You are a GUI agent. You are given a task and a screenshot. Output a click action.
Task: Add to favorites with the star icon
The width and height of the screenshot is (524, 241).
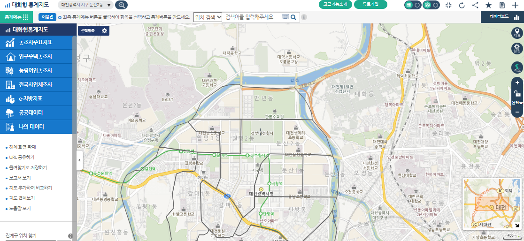(488, 5)
